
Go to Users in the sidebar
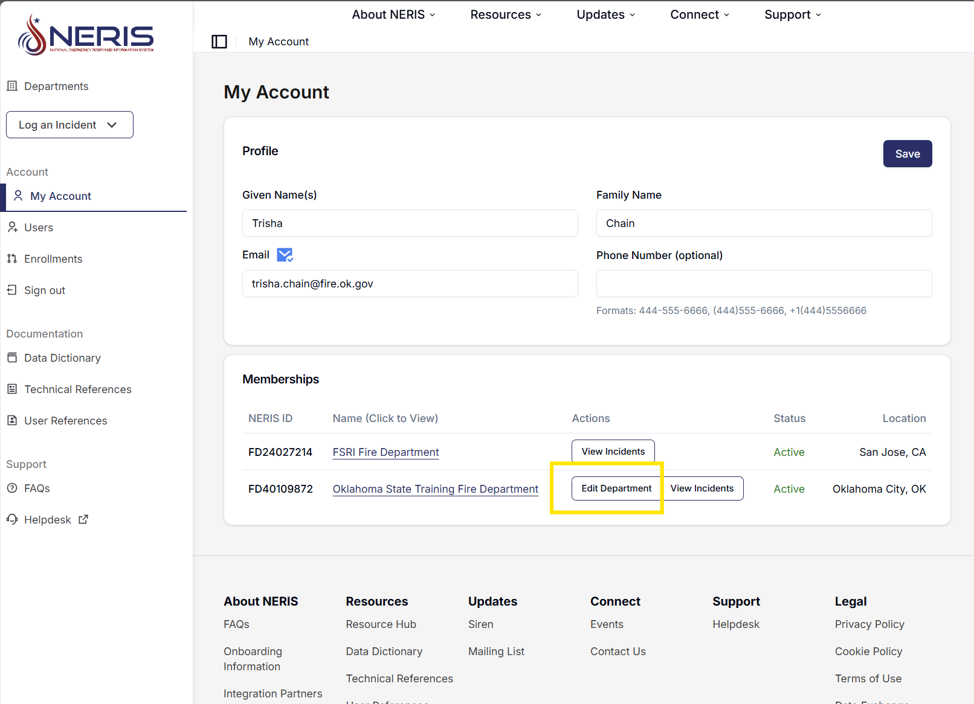39,228
